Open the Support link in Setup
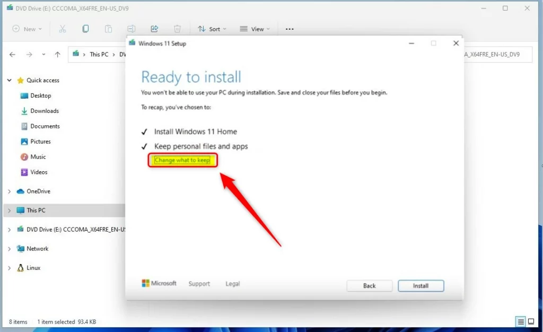Viewport: 543px width, 332px height. coord(199,284)
